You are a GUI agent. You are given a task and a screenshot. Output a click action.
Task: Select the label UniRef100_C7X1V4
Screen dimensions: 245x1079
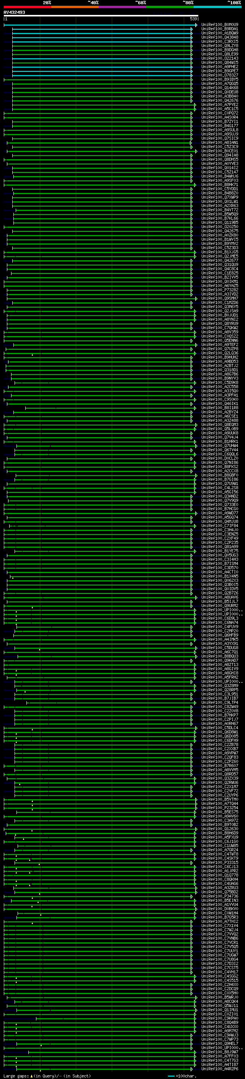pos(220,926)
